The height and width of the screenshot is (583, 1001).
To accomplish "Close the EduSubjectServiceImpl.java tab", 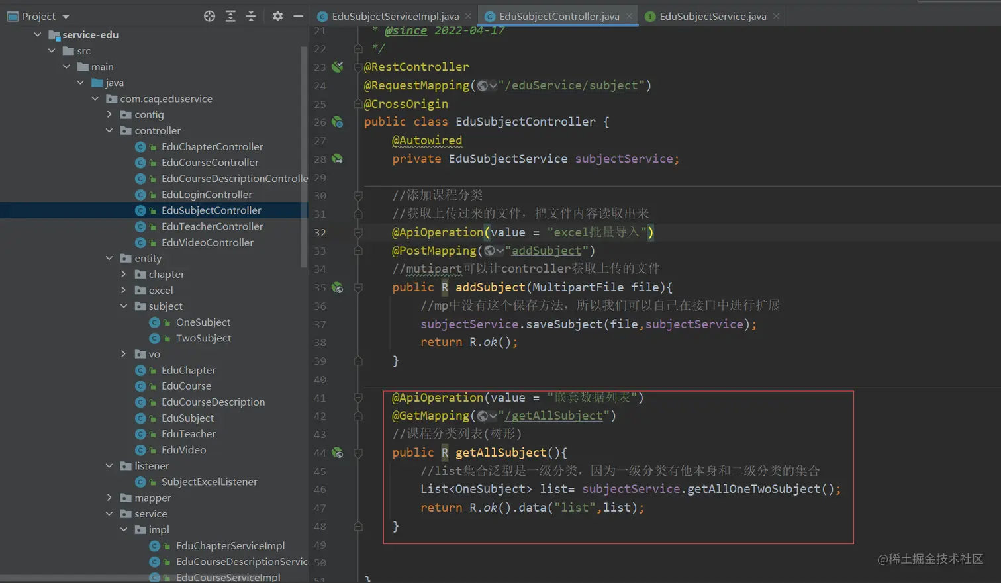I will point(469,16).
